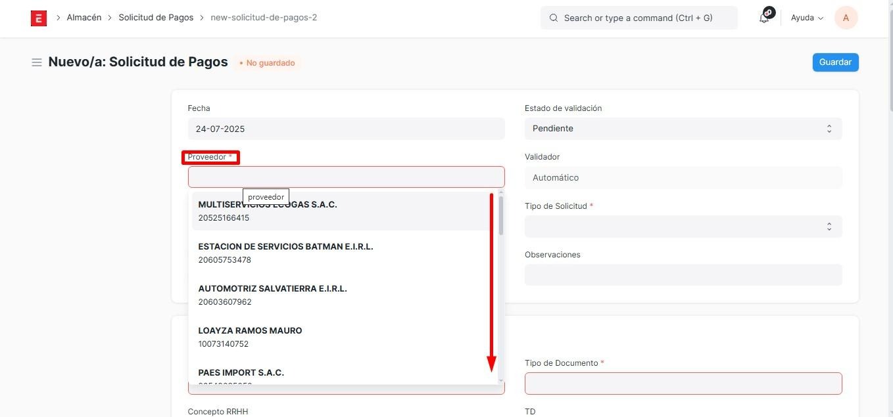The image size is (893, 417).
Task: Open the Estado de validación dropdown
Action: point(683,129)
